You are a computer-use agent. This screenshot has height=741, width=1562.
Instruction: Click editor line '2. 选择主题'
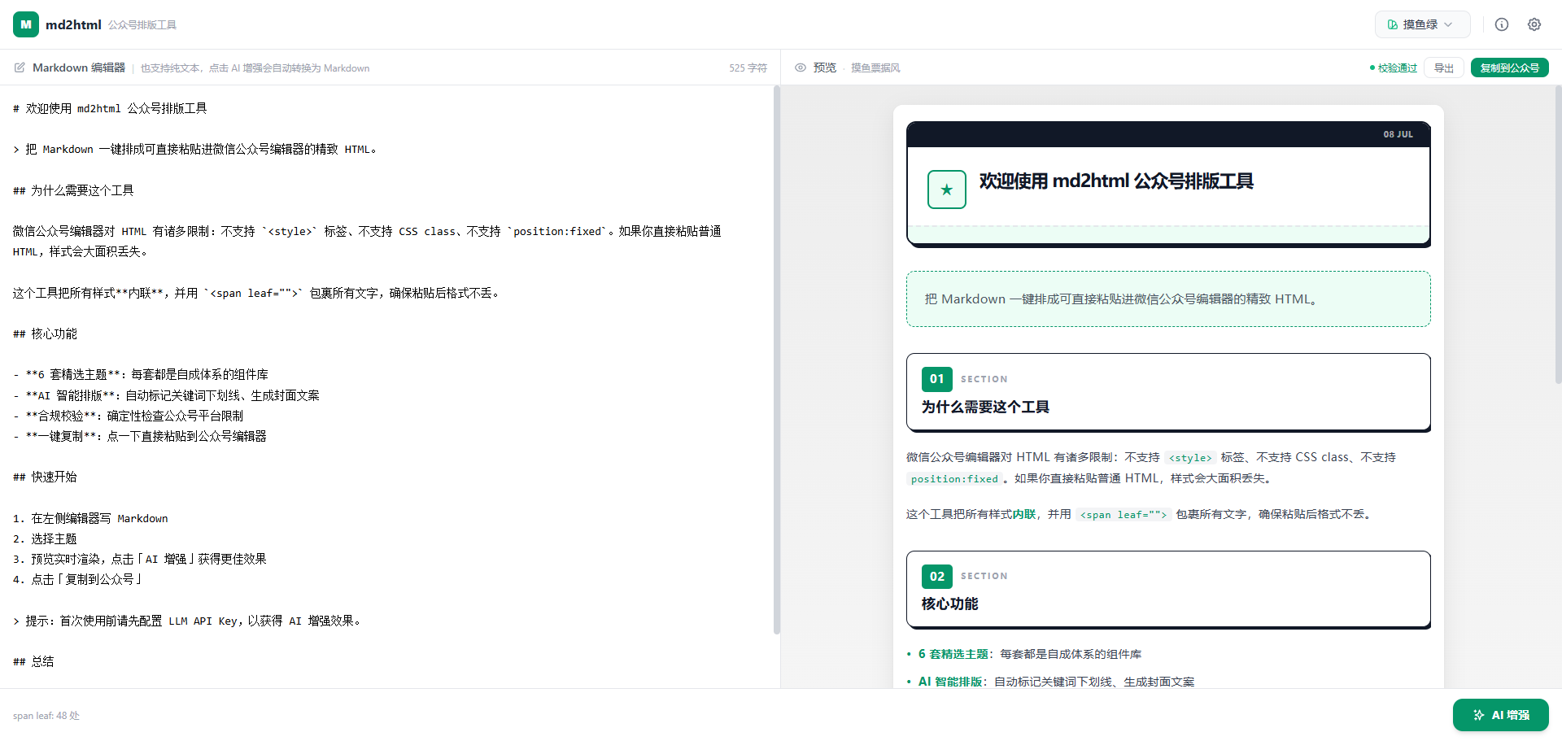pyautogui.click(x=45, y=538)
